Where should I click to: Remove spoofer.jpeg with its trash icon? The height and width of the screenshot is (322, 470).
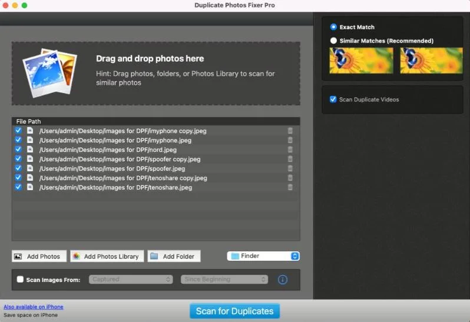pyautogui.click(x=290, y=168)
